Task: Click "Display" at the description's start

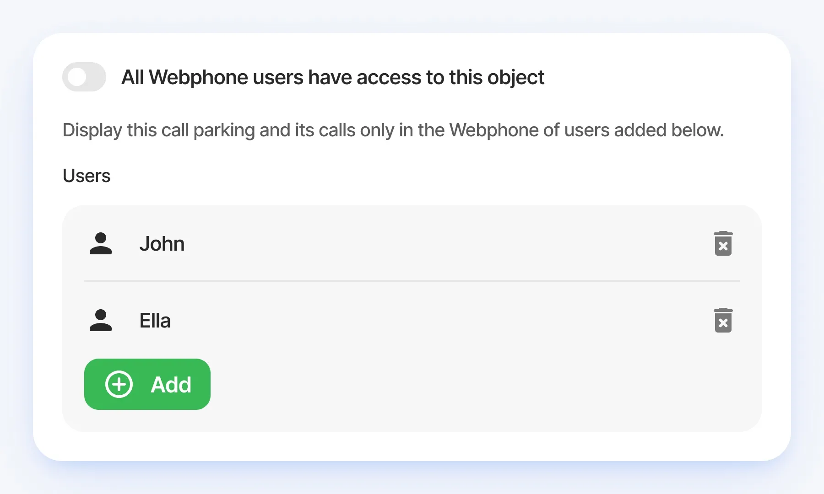Action: tap(92, 130)
